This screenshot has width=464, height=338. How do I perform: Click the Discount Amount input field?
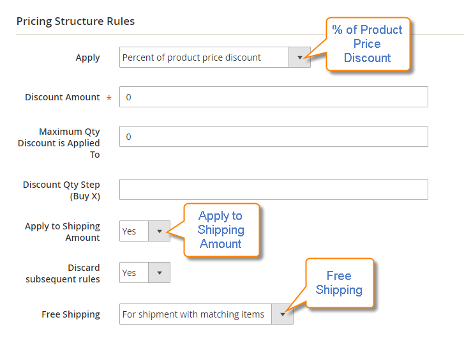coord(273,97)
